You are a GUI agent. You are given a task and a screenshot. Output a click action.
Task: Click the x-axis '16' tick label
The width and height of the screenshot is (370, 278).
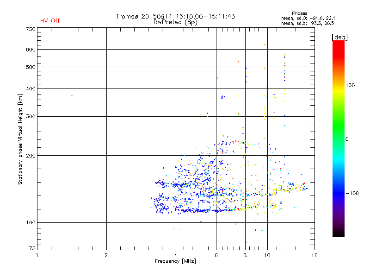314,255
